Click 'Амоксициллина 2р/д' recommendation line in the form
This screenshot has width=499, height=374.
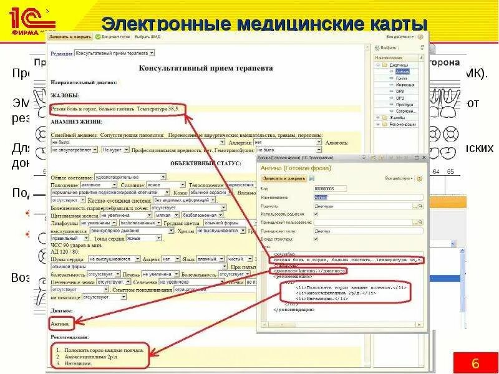(x=91, y=357)
